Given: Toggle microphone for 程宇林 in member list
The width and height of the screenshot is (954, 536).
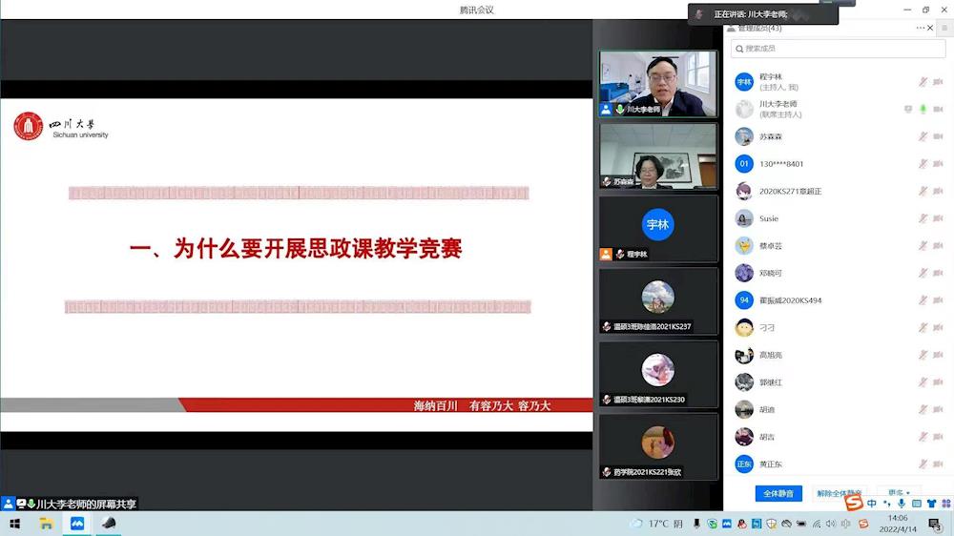Looking at the screenshot, I should 923,81.
